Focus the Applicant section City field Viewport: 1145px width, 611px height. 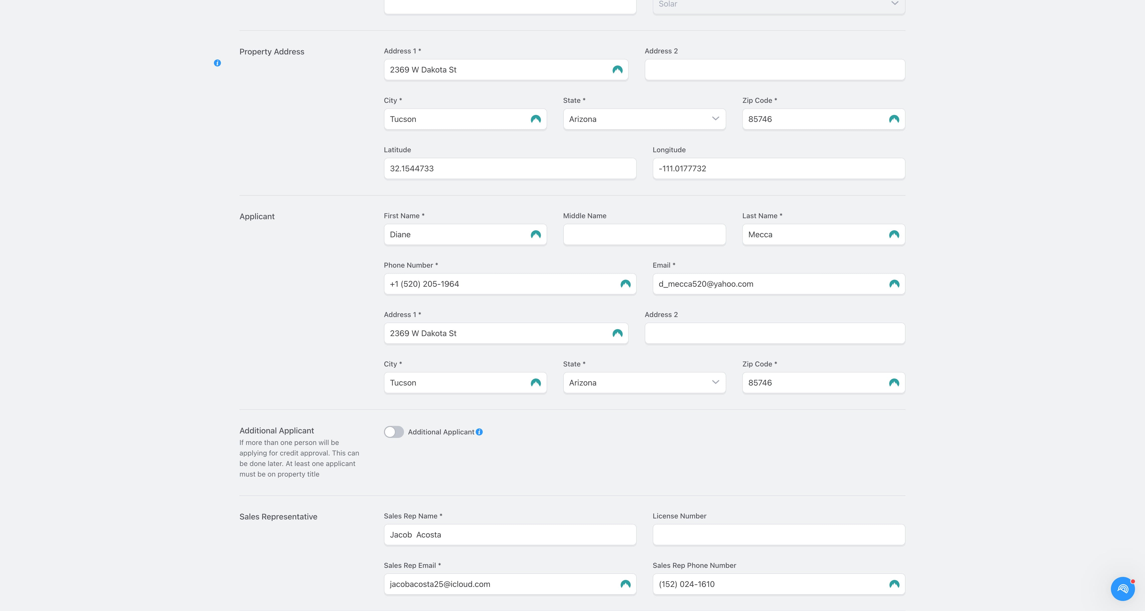tap(465, 383)
